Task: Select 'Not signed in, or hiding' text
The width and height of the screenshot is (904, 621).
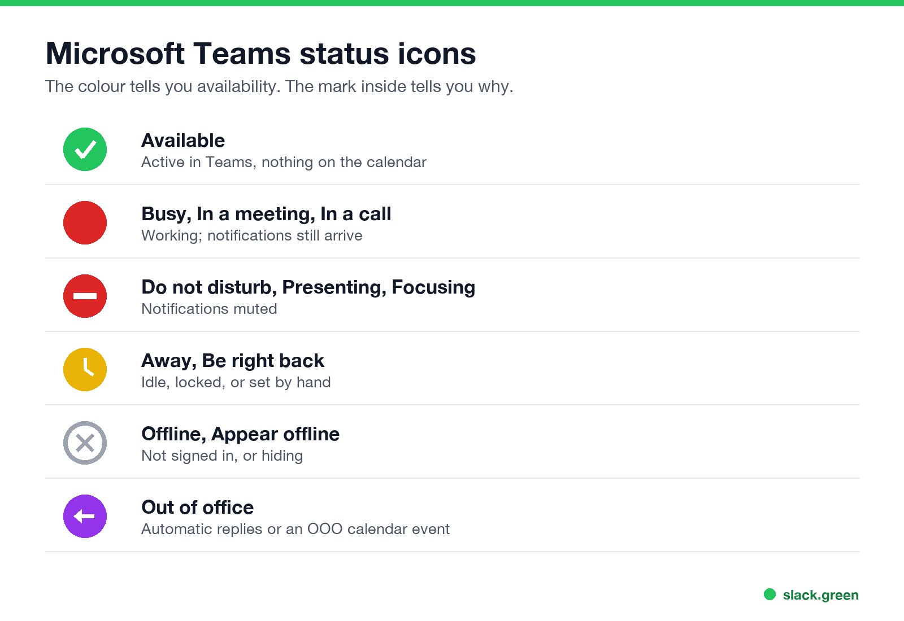Action: pyautogui.click(x=222, y=456)
